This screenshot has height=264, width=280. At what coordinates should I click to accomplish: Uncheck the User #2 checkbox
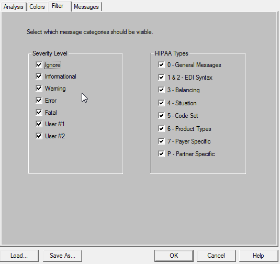point(39,136)
